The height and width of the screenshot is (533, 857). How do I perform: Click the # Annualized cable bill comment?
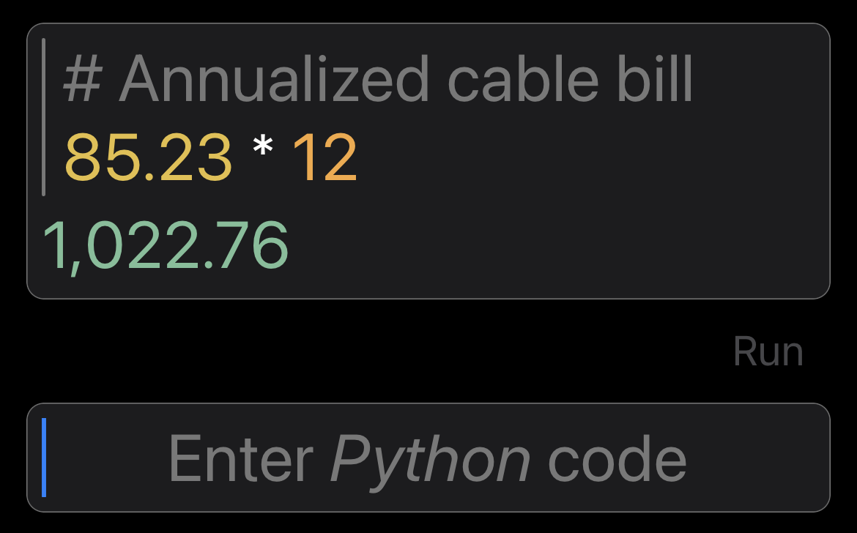click(x=378, y=80)
